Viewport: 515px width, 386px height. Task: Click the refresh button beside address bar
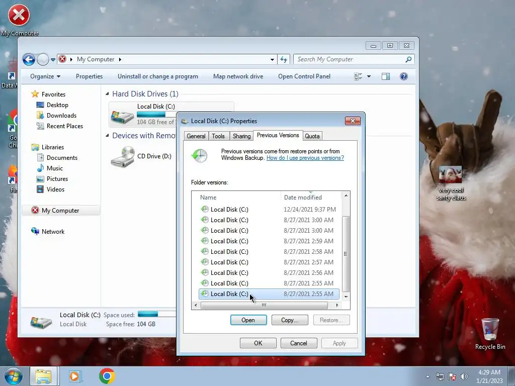click(x=284, y=59)
